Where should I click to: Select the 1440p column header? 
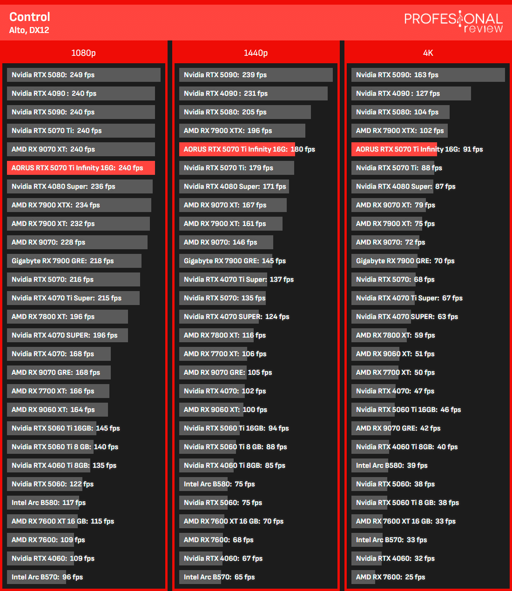[256, 53]
